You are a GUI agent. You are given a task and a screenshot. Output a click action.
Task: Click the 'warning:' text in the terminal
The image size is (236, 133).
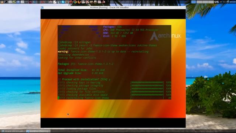tap(63, 52)
